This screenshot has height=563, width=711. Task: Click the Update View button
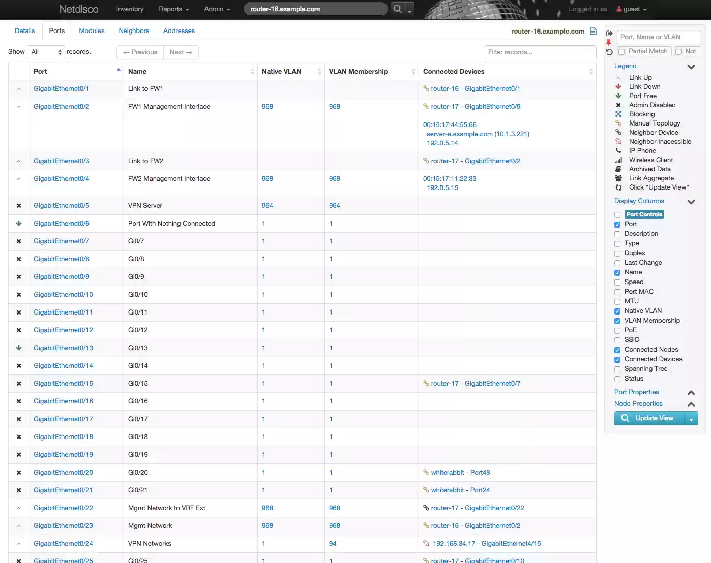click(x=653, y=418)
